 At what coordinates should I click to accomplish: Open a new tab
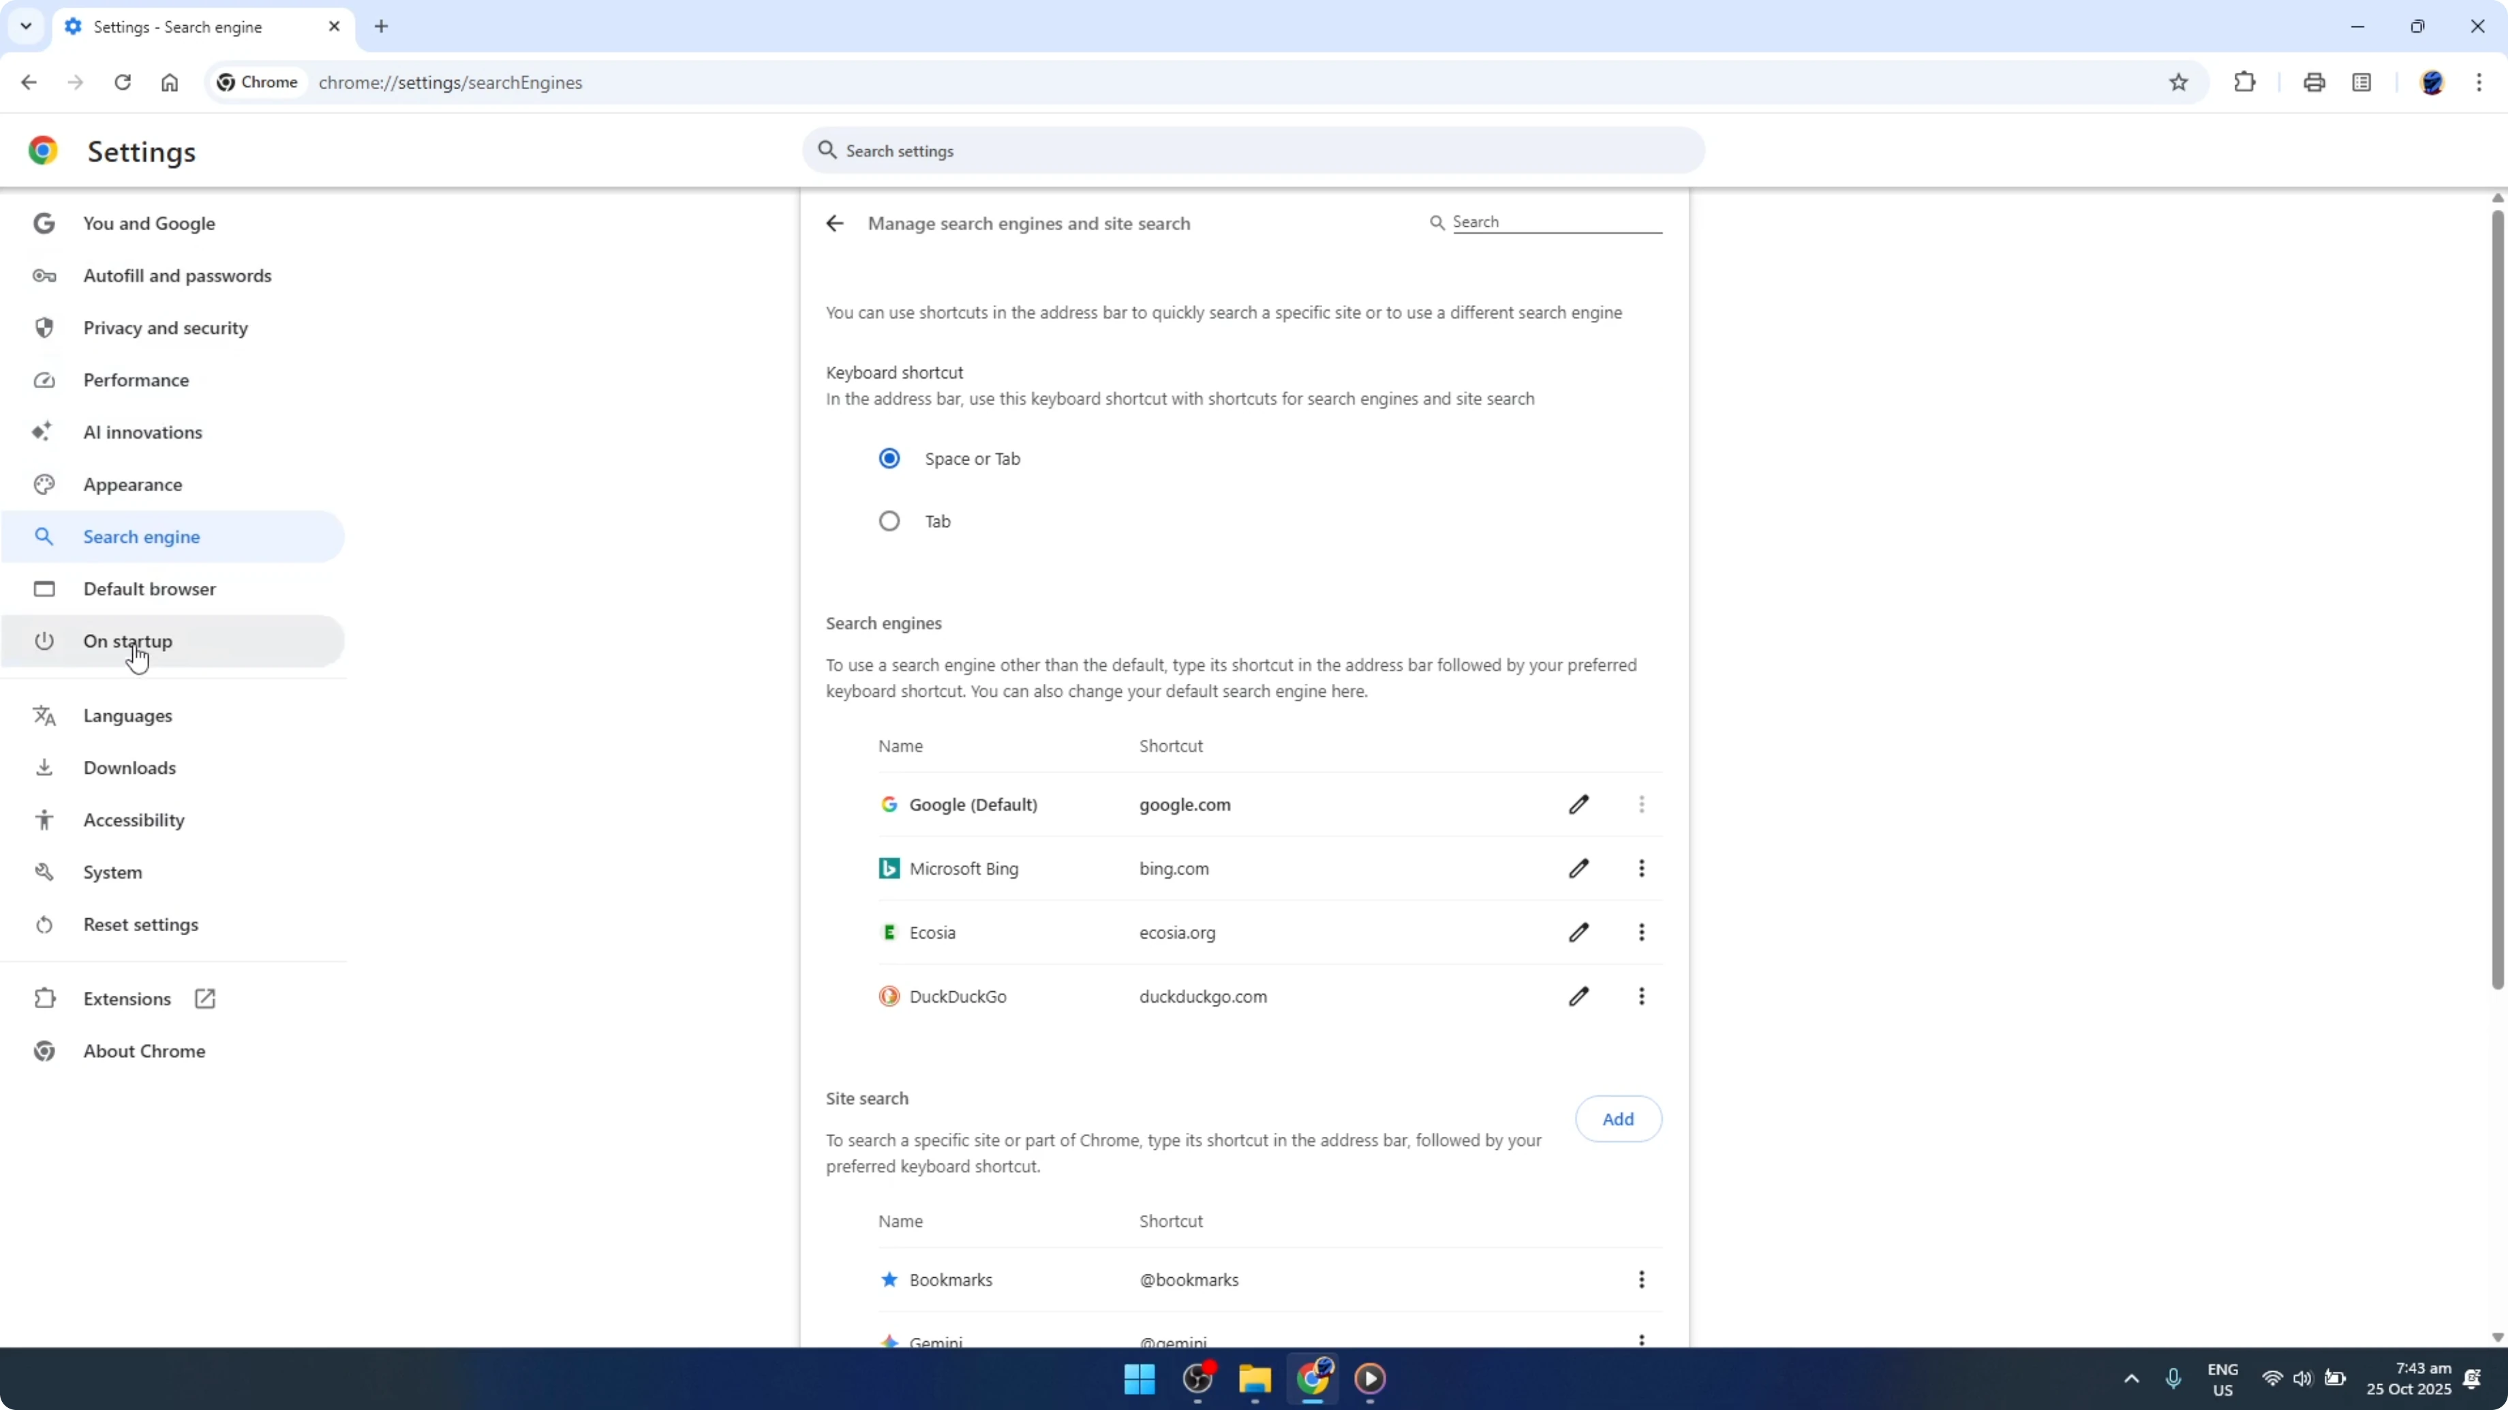click(382, 27)
